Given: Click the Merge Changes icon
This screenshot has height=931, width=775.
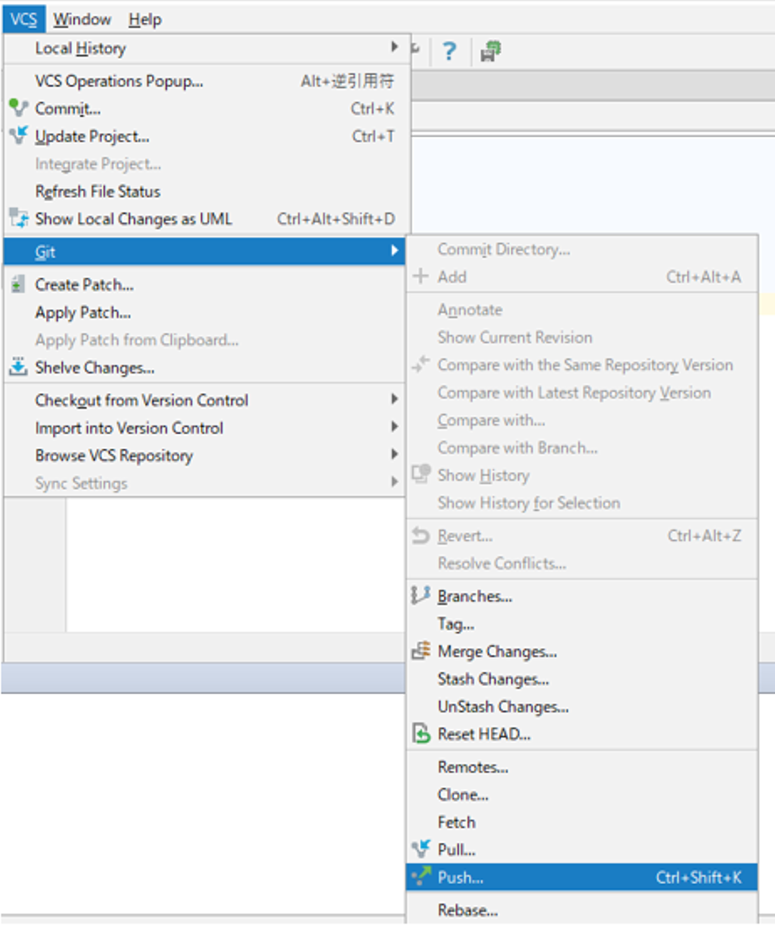Looking at the screenshot, I should coord(421,651).
